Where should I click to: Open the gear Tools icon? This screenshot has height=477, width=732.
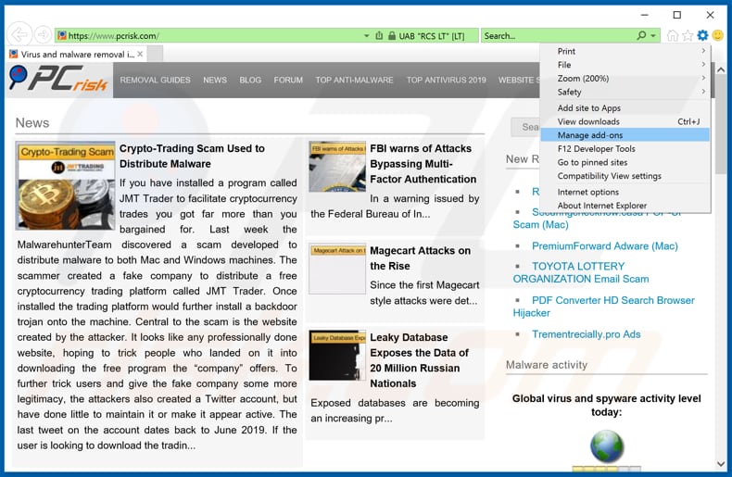[702, 35]
